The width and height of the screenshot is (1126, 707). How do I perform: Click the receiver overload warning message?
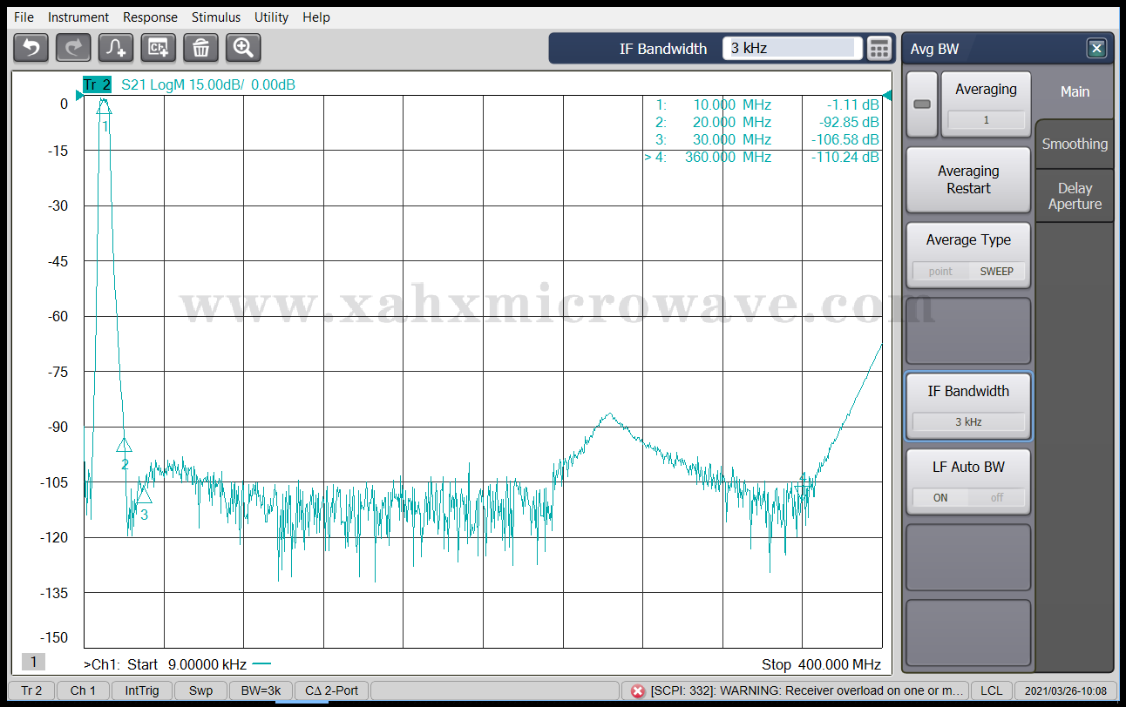coord(806,690)
